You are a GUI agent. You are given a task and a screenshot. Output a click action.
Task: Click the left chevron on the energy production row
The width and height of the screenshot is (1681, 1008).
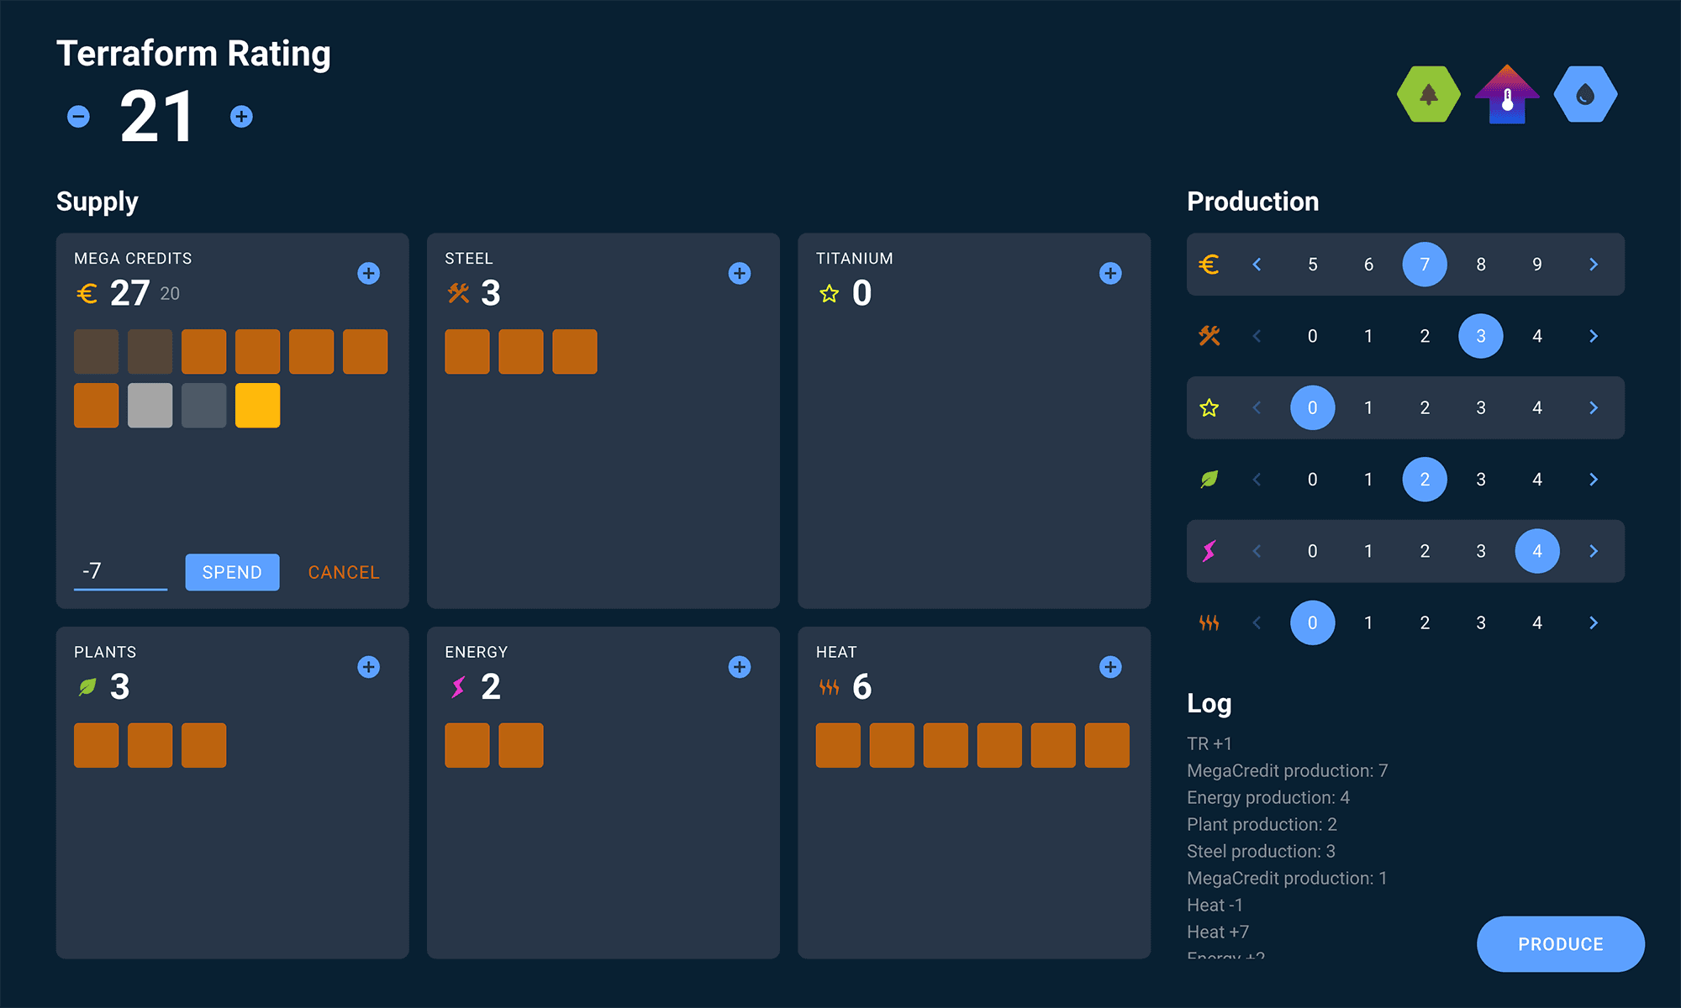[1257, 551]
